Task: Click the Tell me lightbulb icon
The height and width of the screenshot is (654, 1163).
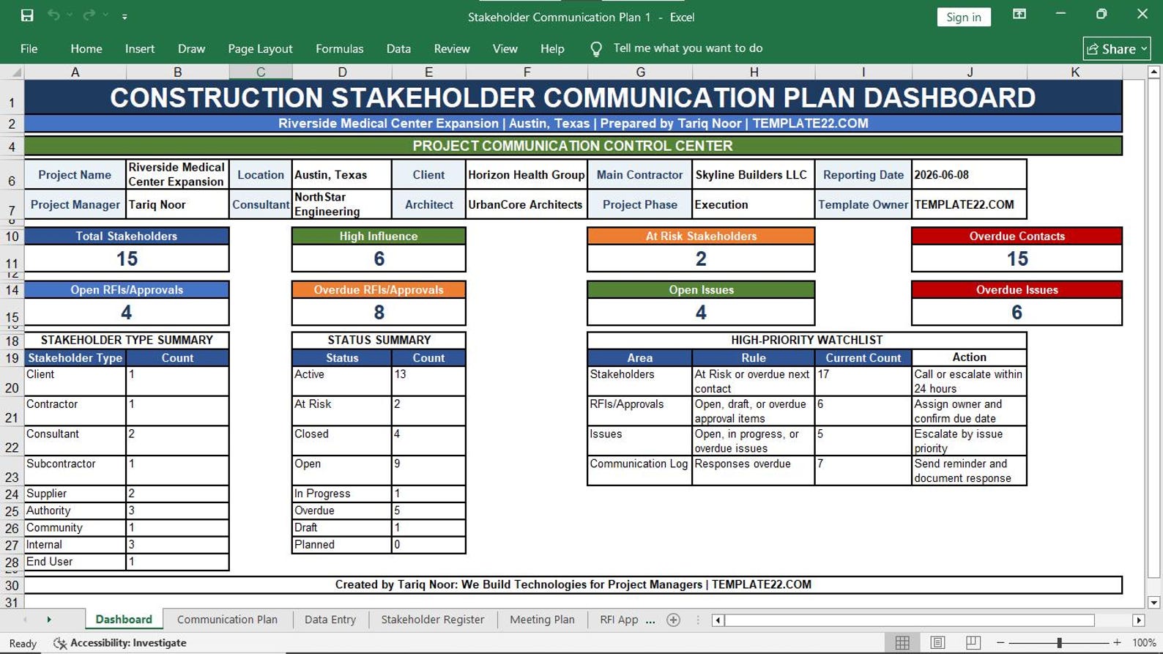Action: (596, 48)
